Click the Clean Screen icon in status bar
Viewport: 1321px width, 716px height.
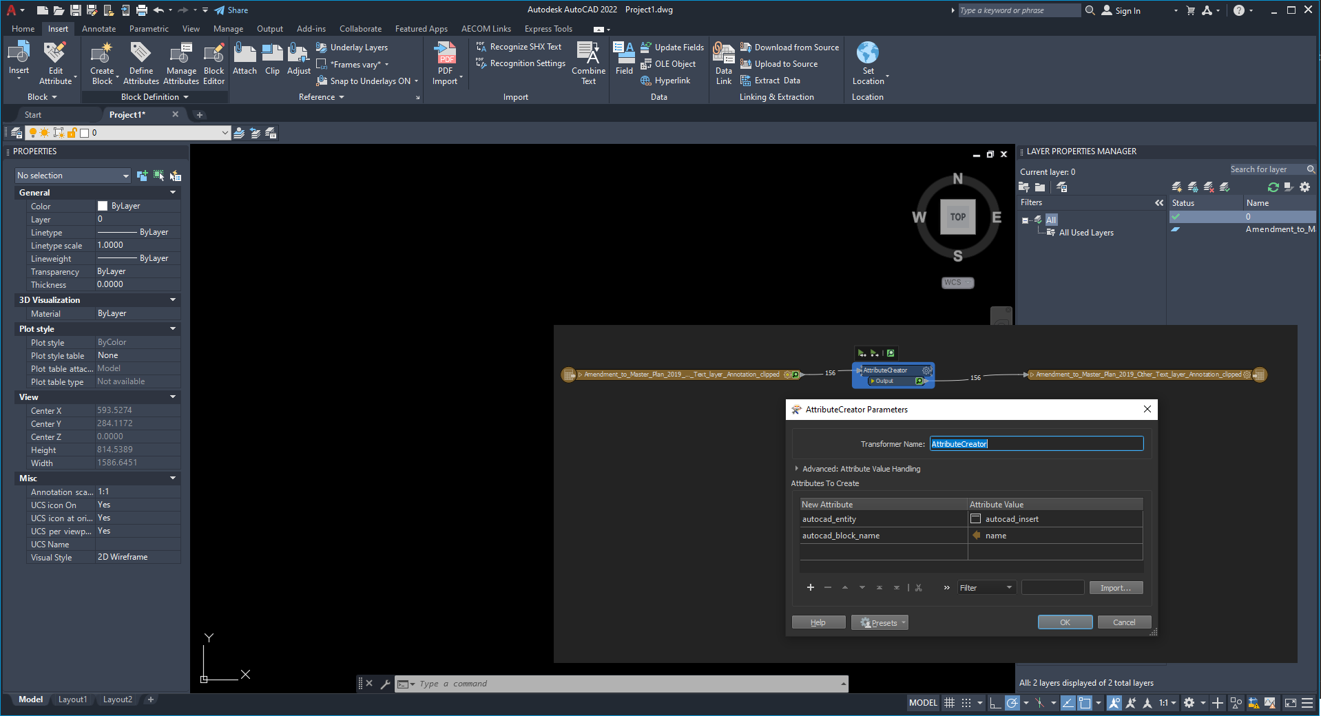1291,703
